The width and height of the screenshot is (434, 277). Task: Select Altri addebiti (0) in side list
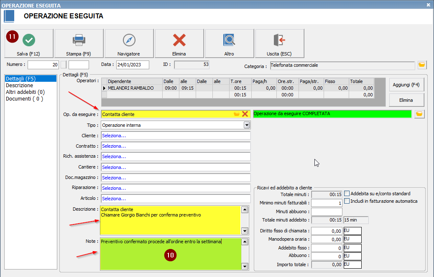[25, 92]
